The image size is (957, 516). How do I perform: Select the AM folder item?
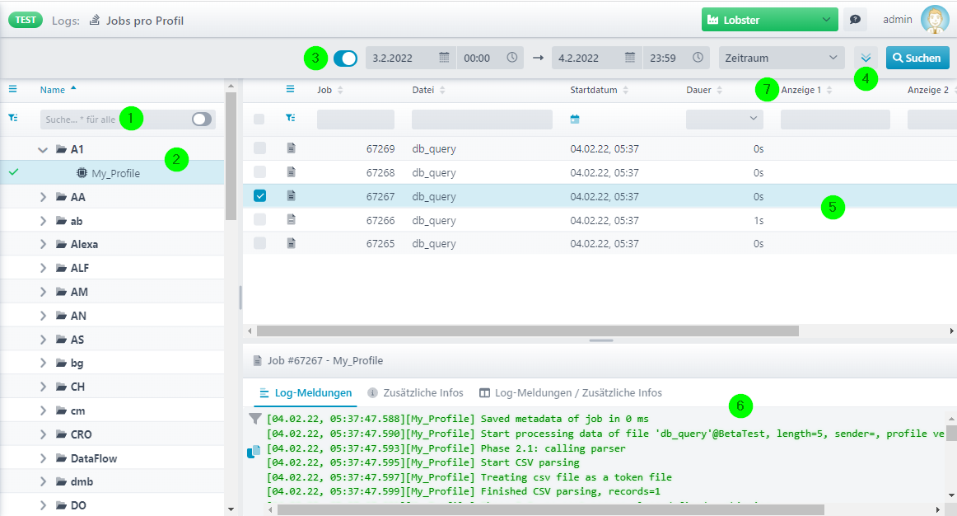coord(112,292)
